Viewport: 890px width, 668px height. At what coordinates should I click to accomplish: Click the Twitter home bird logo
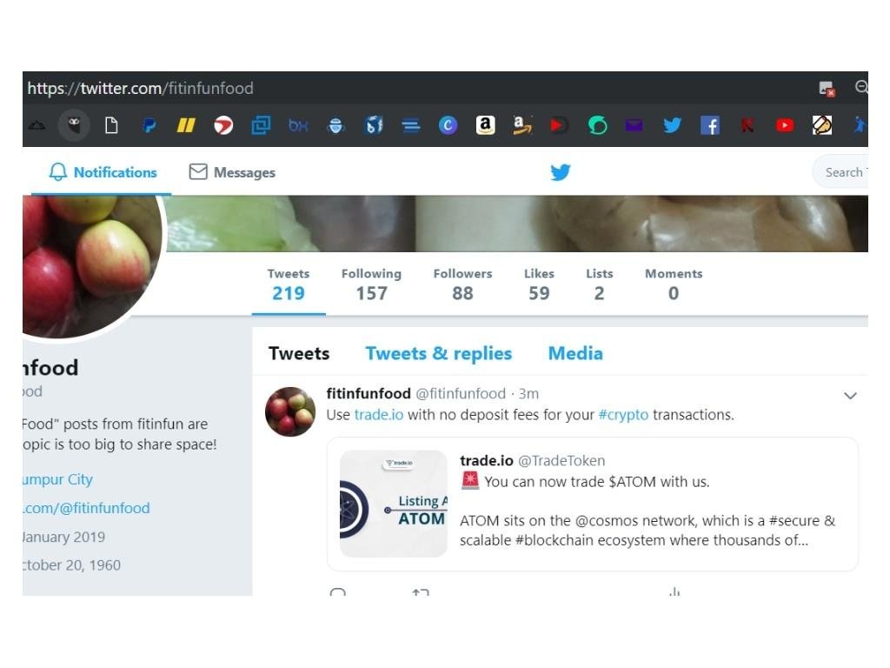(x=561, y=172)
